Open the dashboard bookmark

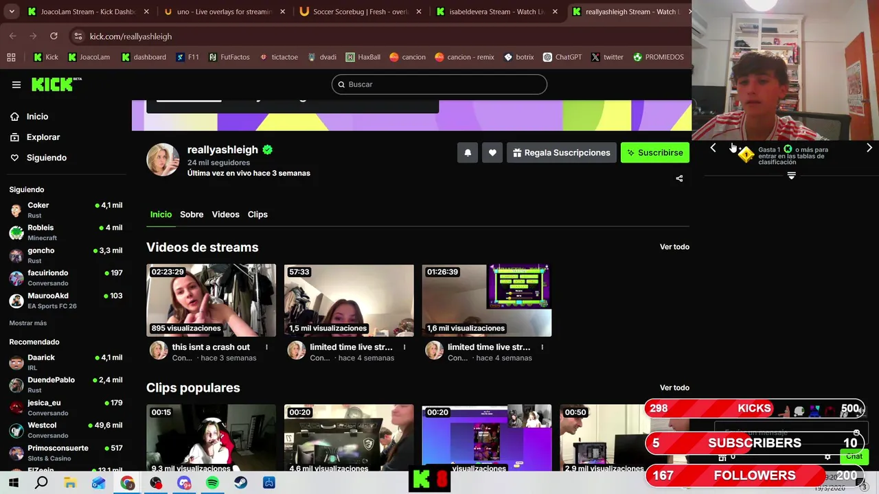click(x=144, y=57)
